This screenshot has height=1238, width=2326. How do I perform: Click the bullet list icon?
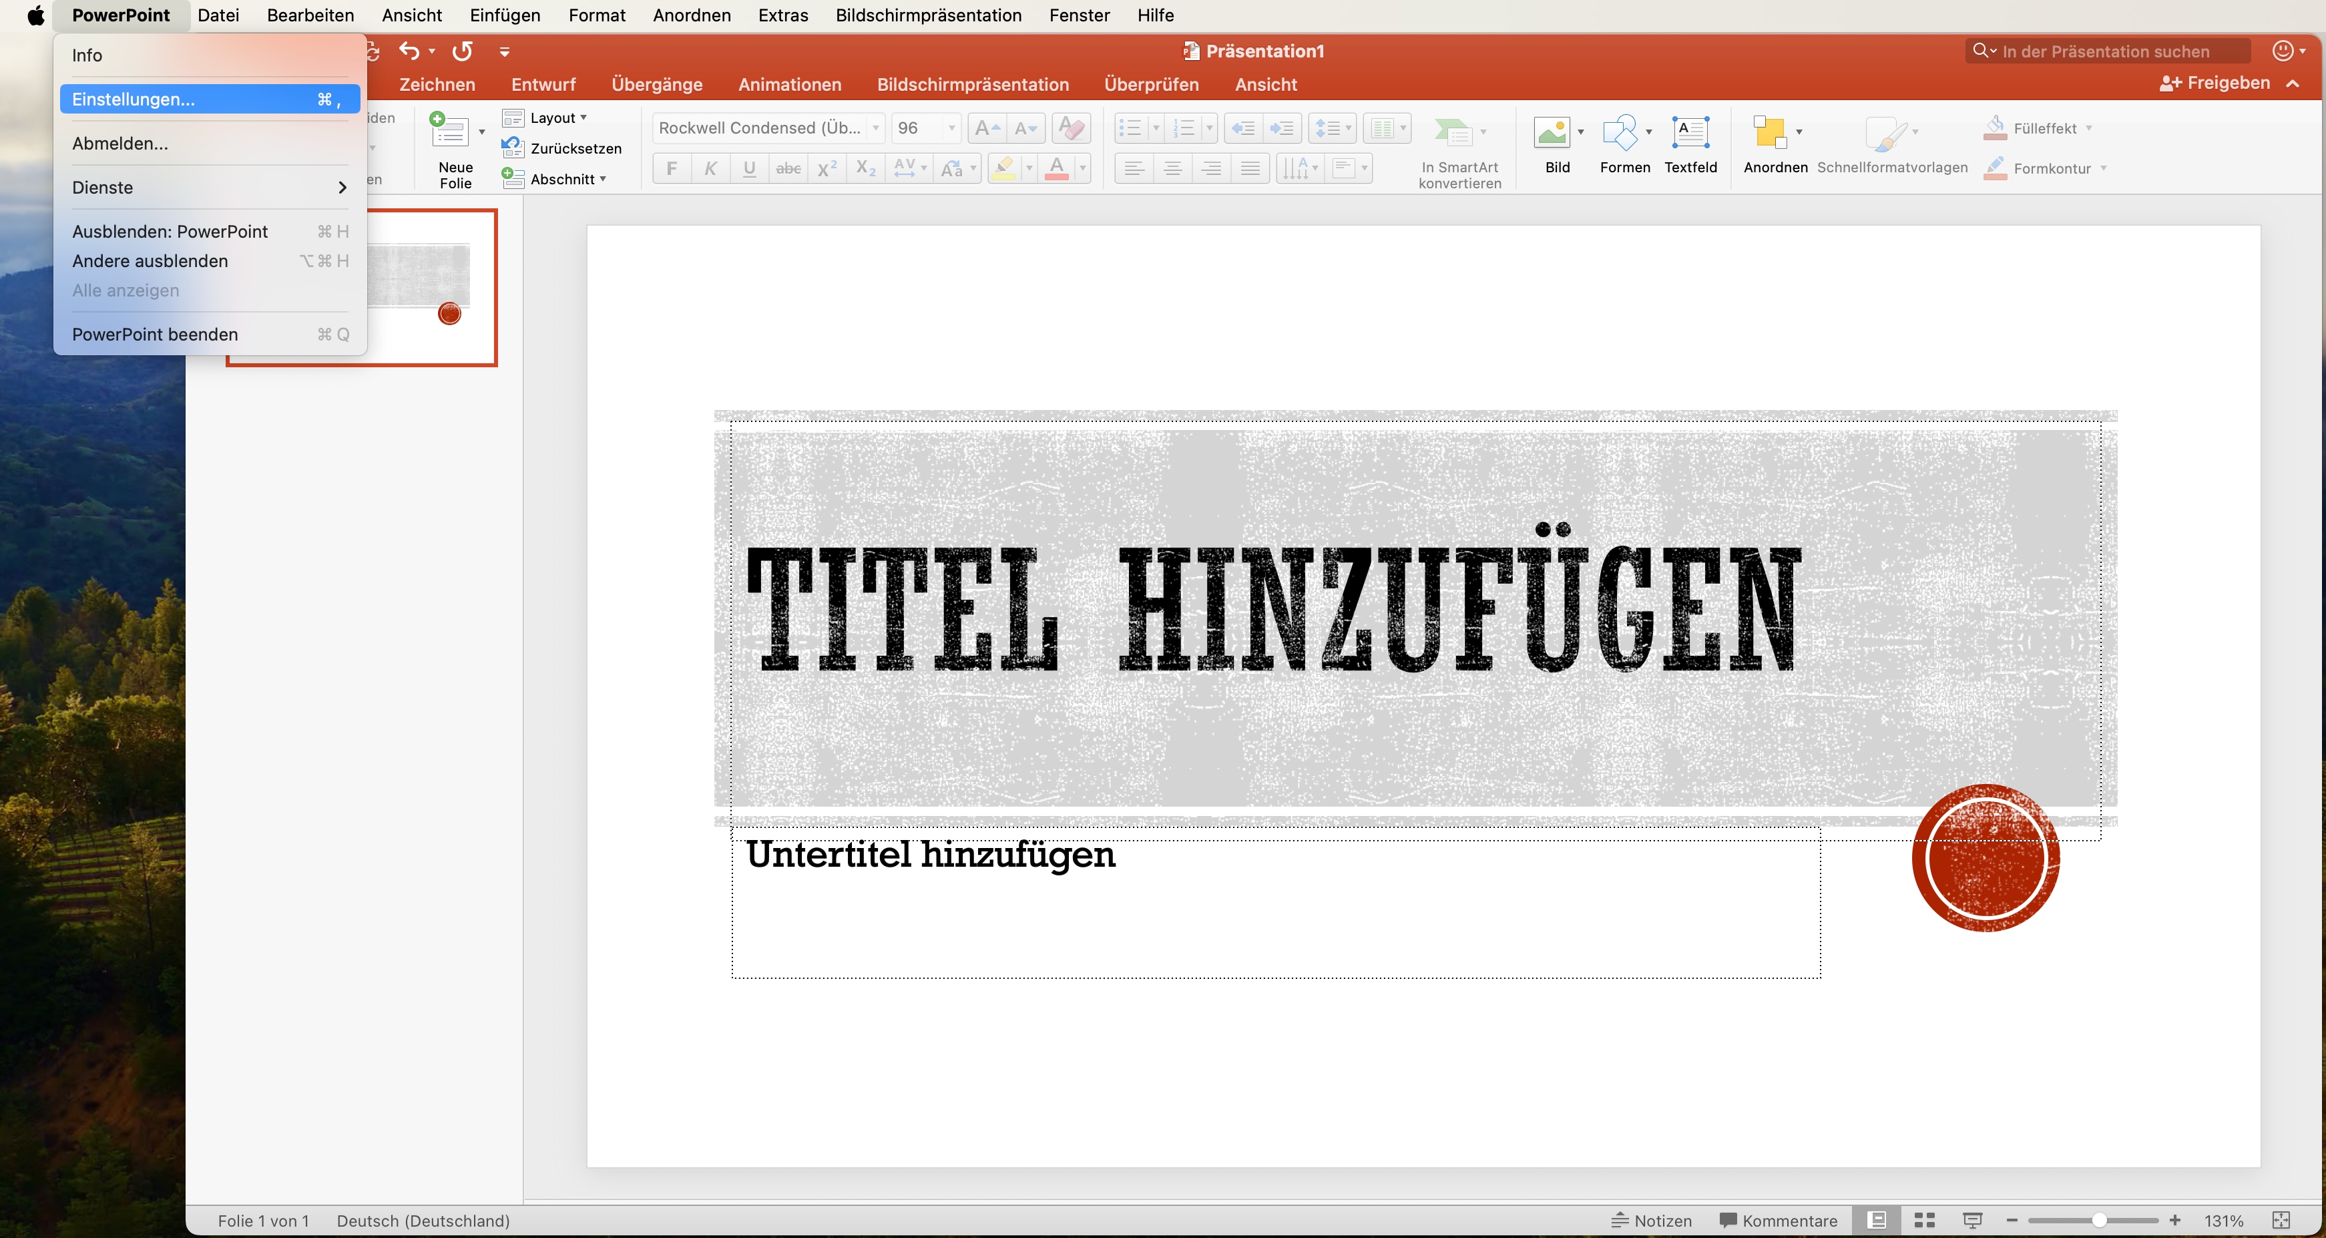(1130, 128)
